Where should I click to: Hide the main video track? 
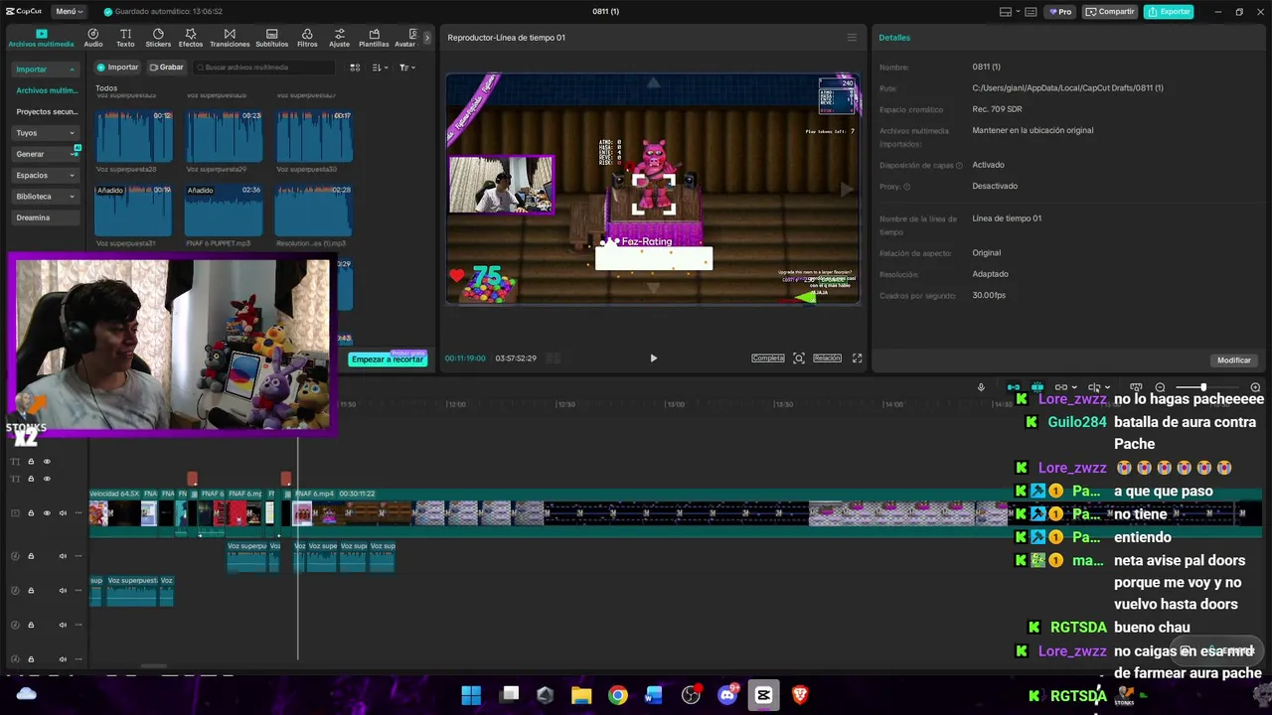(47, 513)
